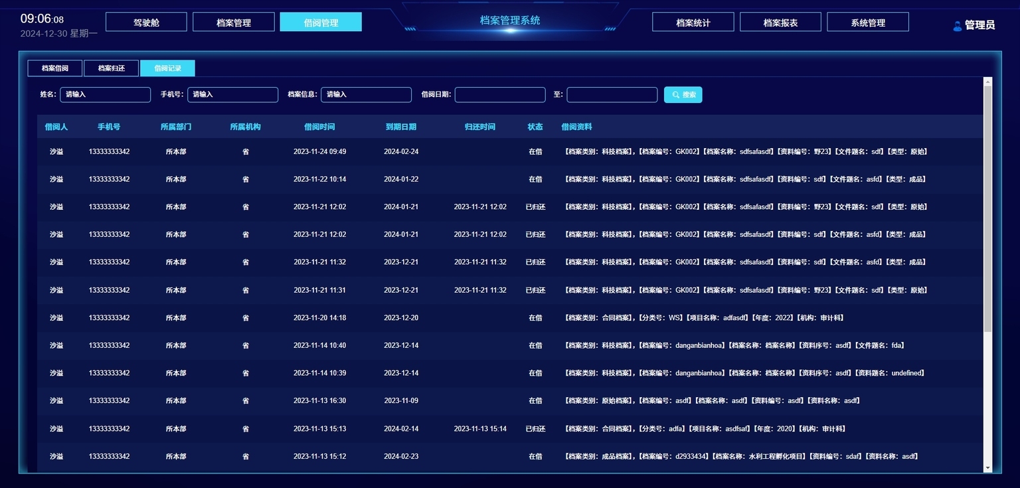Open the 驾驶舱 dashboard menu

[146, 22]
